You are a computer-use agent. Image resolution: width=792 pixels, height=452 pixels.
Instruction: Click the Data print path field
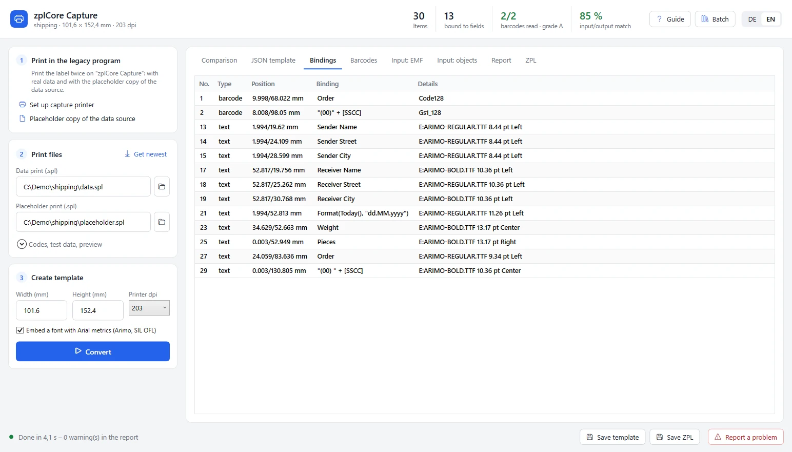[83, 187]
